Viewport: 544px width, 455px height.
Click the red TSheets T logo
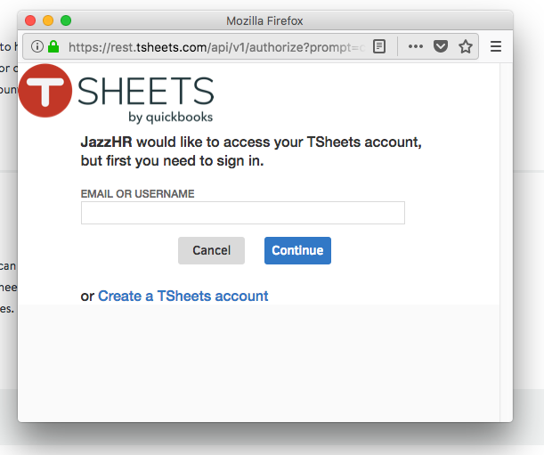click(x=45, y=91)
